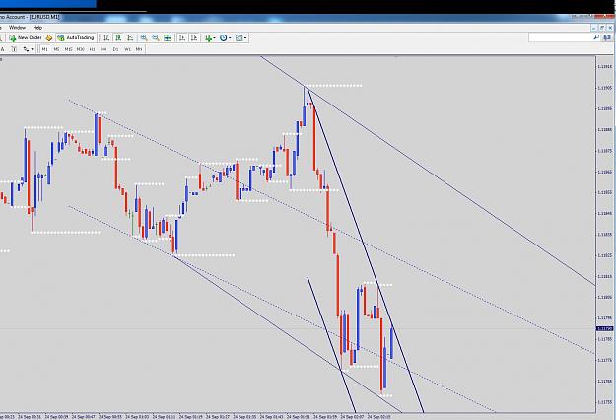Select the H1 timeframe

[92, 49]
